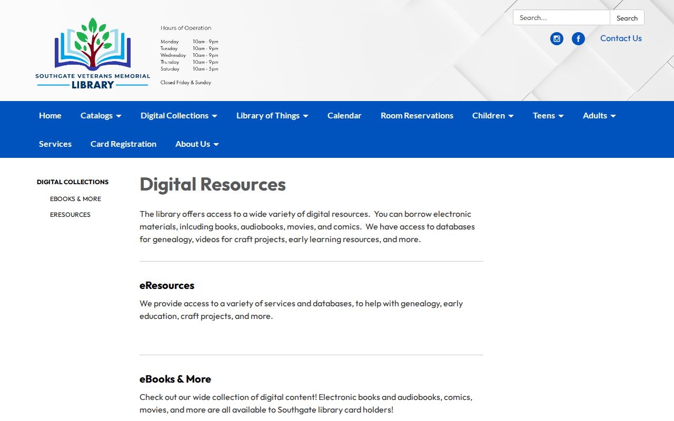Click the Monday hours row
The width and height of the screenshot is (674, 421).
[x=190, y=42]
